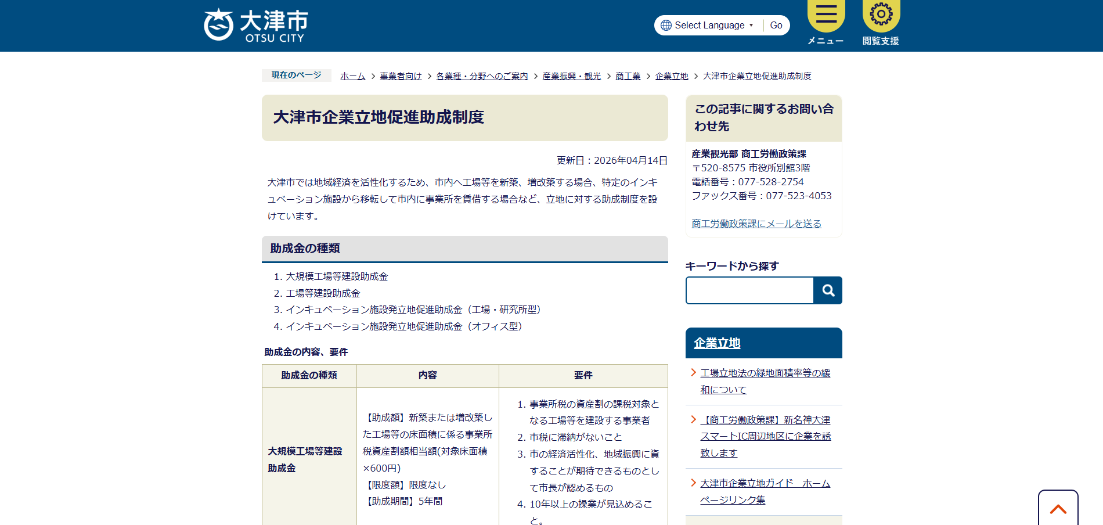Click インキュベーション施設発立地促進助成金(オフィス型)
This screenshot has width=1103, height=525.
point(406,326)
